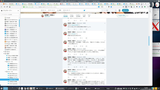Like the 素人が玄人に勝つ tweet

pyautogui.click(x=80, y=54)
